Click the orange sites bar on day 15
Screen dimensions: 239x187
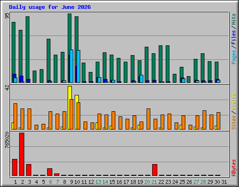113,120
